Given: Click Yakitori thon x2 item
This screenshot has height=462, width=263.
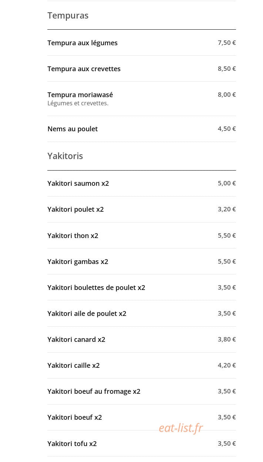Looking at the screenshot, I should click(x=142, y=235).
